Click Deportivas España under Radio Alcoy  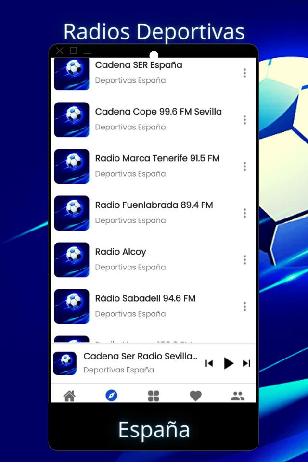tap(130, 267)
